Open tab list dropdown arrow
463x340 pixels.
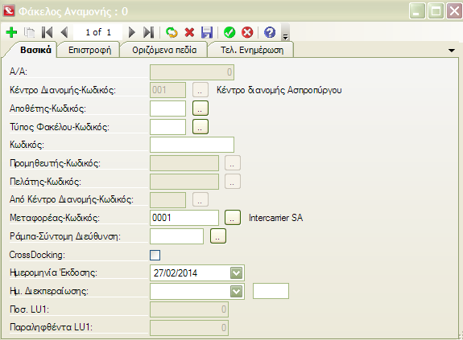click(452, 51)
